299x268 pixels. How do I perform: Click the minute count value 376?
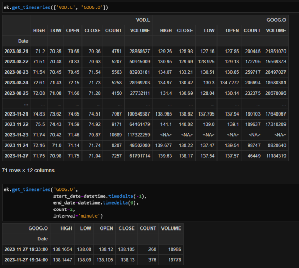click(152, 260)
